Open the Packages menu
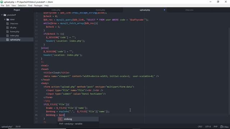 click(x=38, y=6)
